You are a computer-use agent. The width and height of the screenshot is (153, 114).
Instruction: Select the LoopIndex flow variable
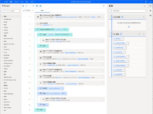click(x=119, y=70)
